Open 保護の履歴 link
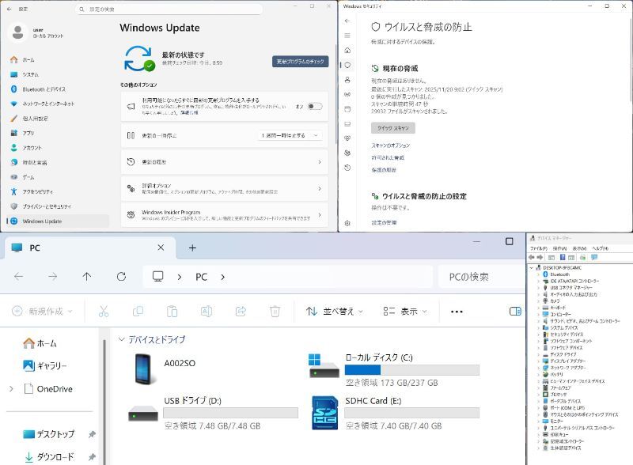This screenshot has height=465, width=633. click(384, 170)
